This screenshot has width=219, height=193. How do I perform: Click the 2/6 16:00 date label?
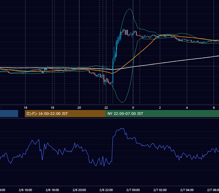click(25, 190)
